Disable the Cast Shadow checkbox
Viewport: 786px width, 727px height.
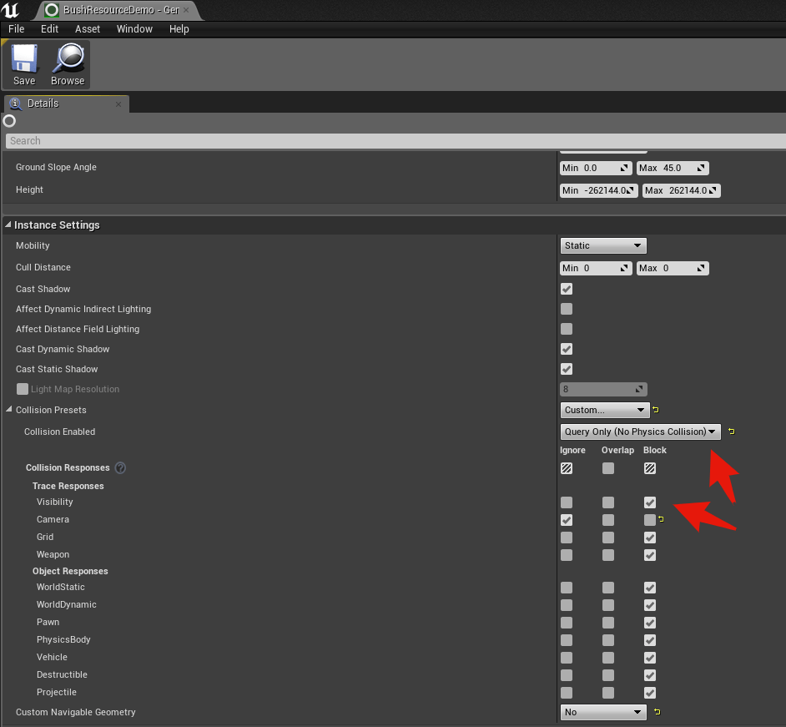point(567,289)
